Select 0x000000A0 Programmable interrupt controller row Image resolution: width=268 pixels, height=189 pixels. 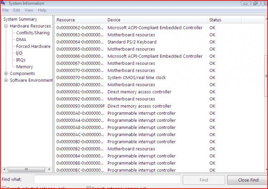point(136,113)
